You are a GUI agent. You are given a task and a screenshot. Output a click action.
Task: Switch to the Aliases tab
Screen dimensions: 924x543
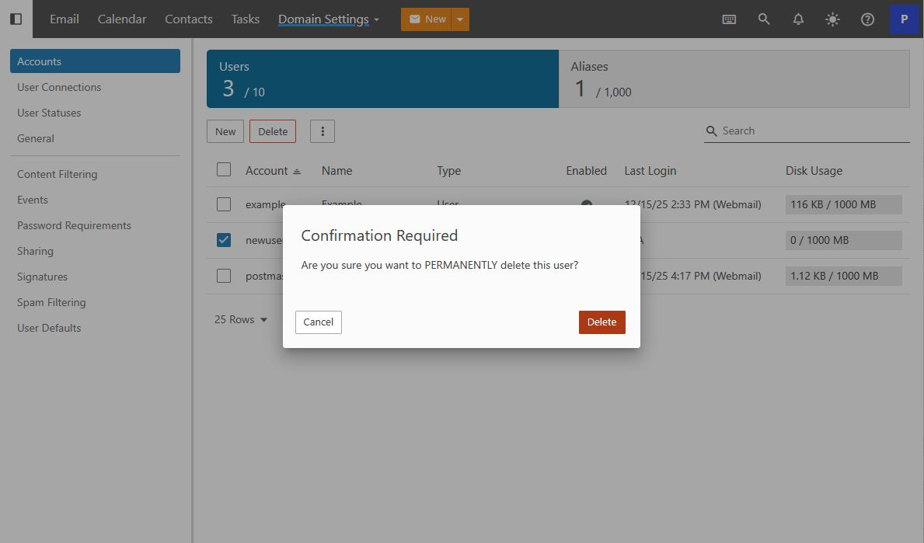pos(734,78)
